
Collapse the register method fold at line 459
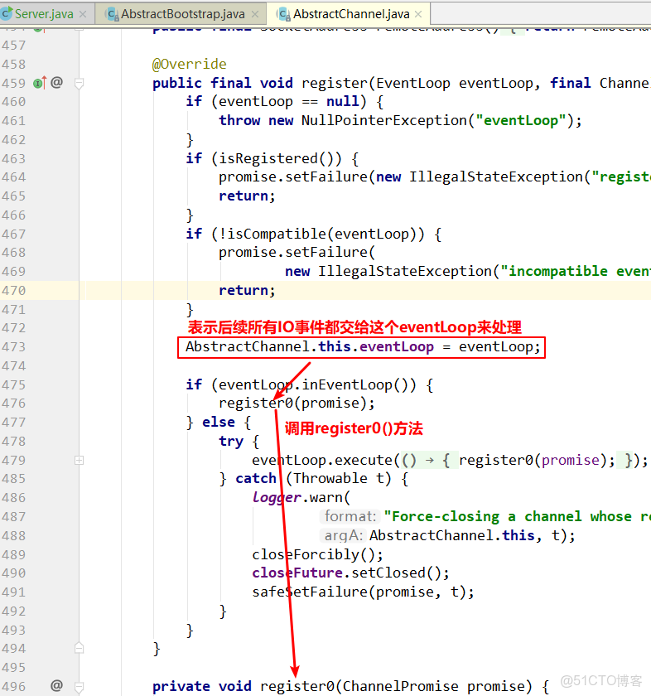pos(79,83)
